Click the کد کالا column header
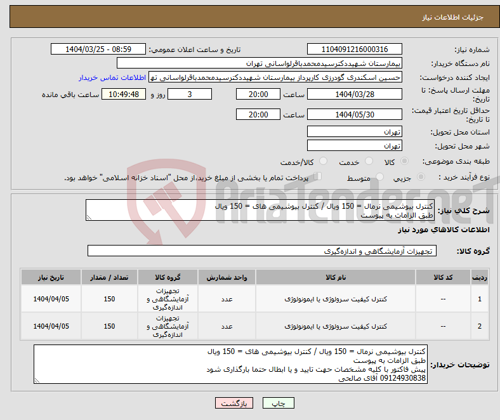 pos(443,277)
